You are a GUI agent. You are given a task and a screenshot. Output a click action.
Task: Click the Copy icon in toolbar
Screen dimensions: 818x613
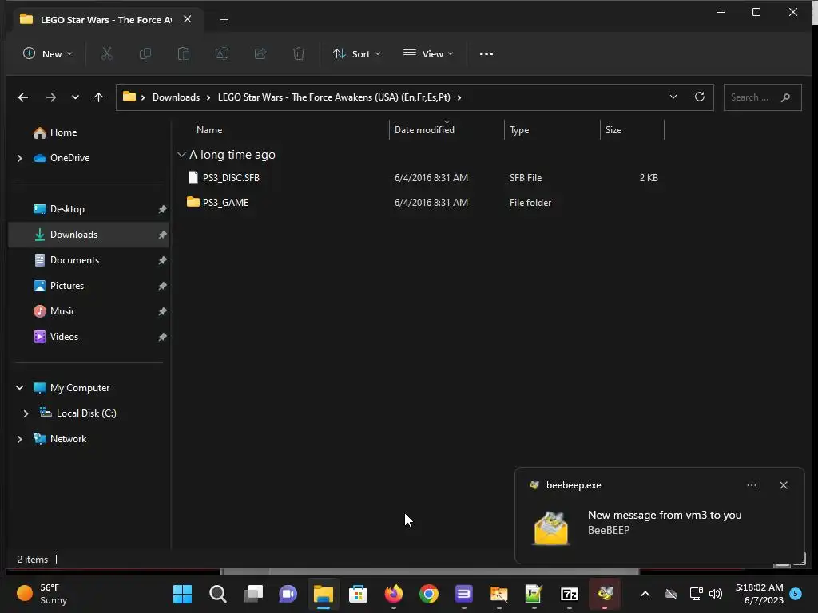[145, 53]
